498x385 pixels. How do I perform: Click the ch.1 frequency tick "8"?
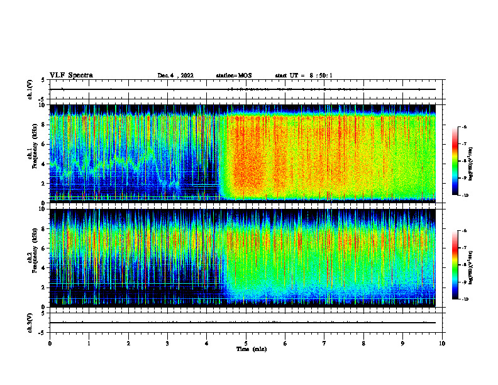[x=44, y=125]
